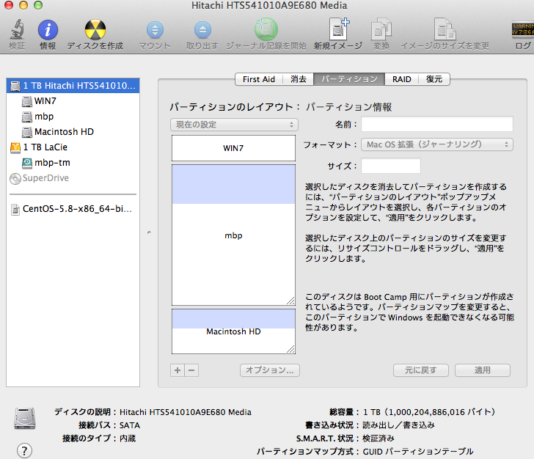534x459 pixels.
Task: Select the 消去 (Erase) tab
Action: pos(299,79)
